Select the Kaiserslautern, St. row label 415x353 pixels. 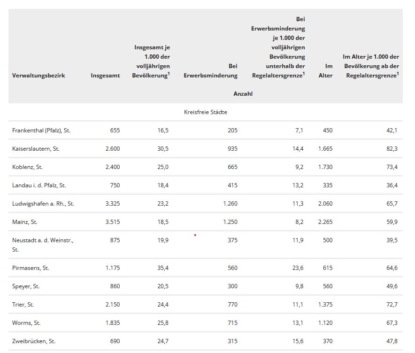36,149
